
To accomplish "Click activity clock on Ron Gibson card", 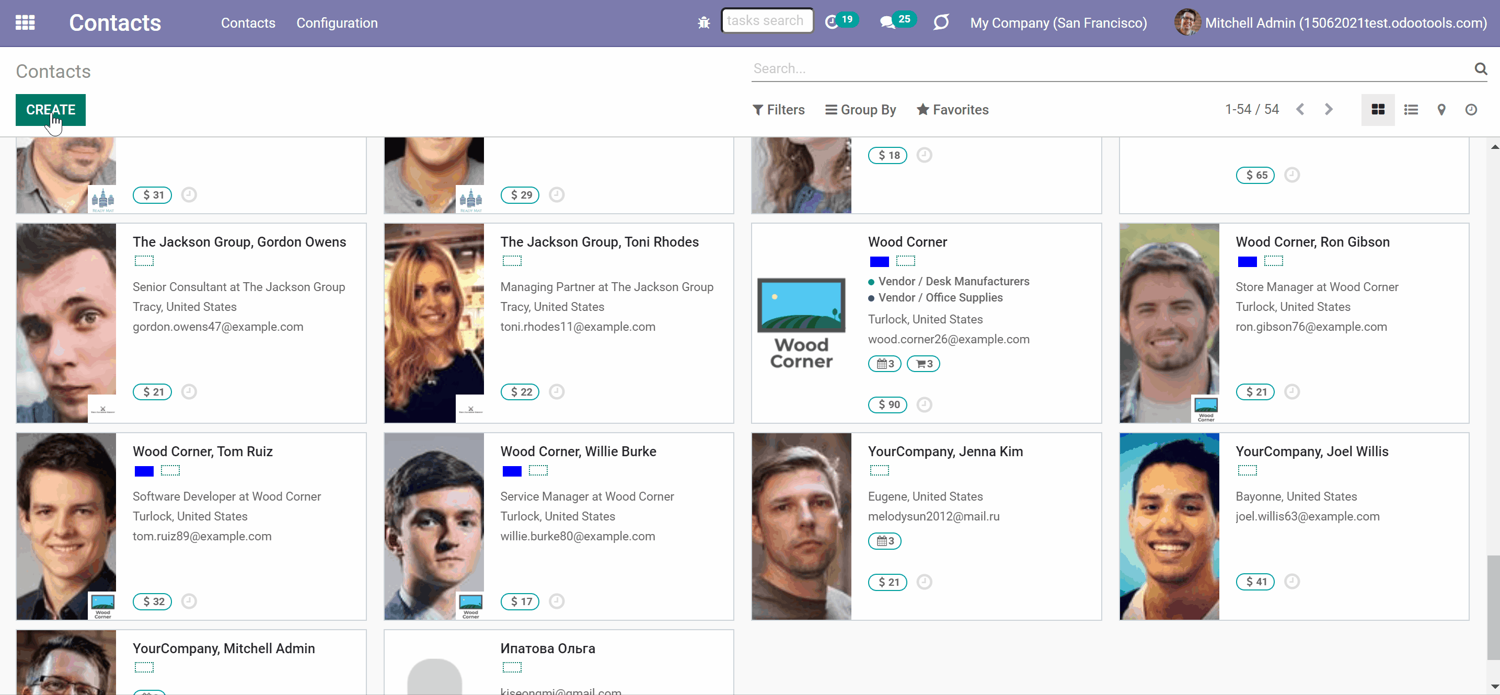I will 1291,392.
